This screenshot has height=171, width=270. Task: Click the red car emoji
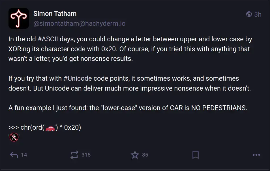pos(50,128)
